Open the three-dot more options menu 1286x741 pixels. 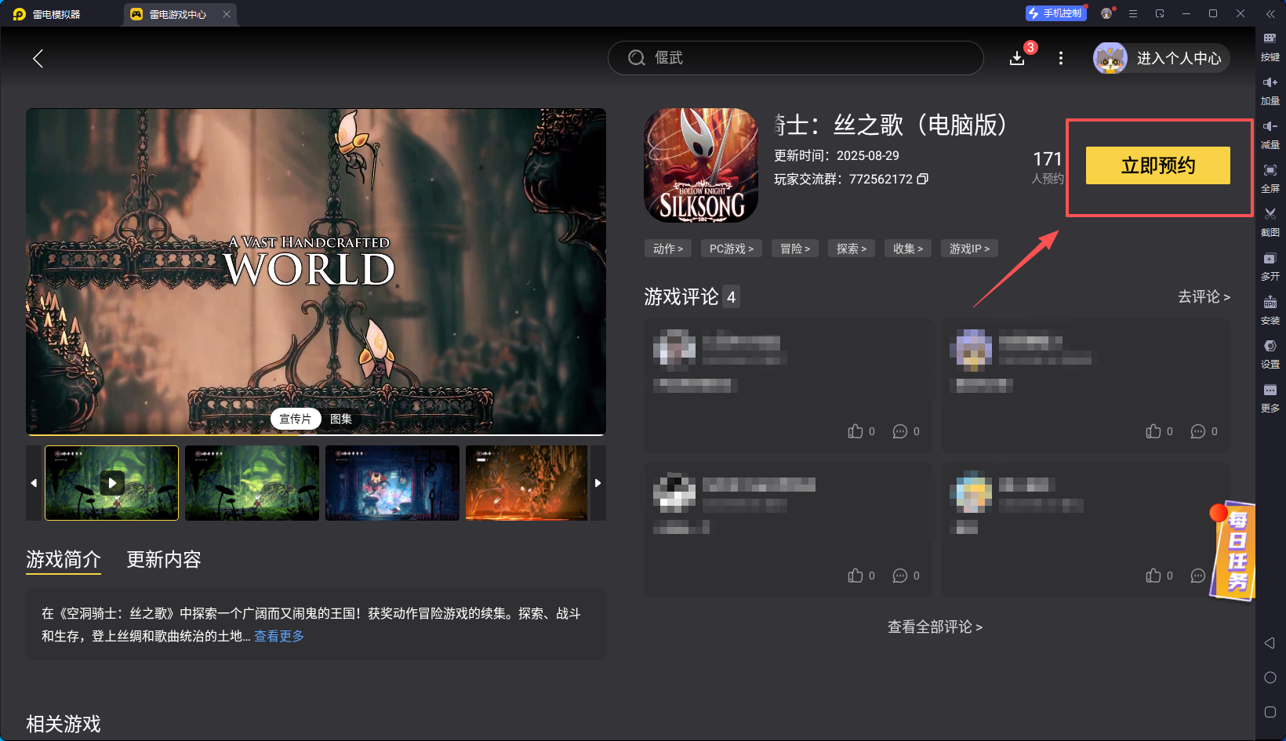1061,58
